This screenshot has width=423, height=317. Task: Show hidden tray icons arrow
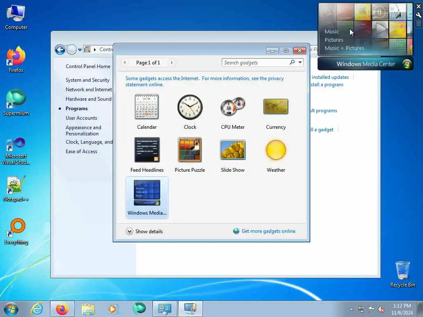[351, 309]
